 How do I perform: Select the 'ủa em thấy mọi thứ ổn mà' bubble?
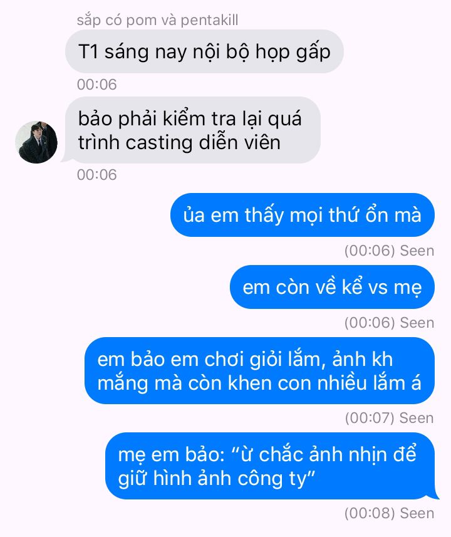click(x=303, y=215)
